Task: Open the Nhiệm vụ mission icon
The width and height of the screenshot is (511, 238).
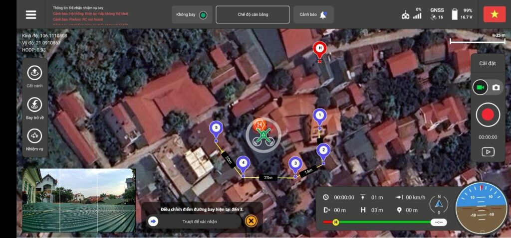Action: click(34, 136)
